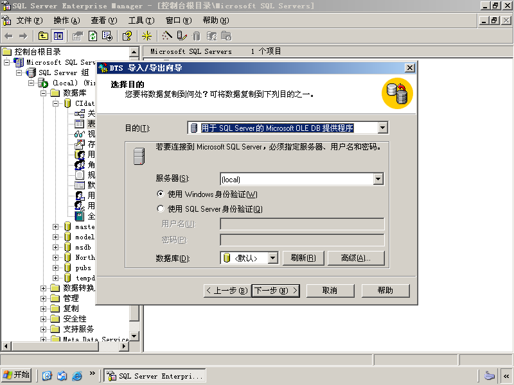The width and height of the screenshot is (514, 385).
Task: Select the Full-text catalog icon under CIdat
Action: click(79, 216)
